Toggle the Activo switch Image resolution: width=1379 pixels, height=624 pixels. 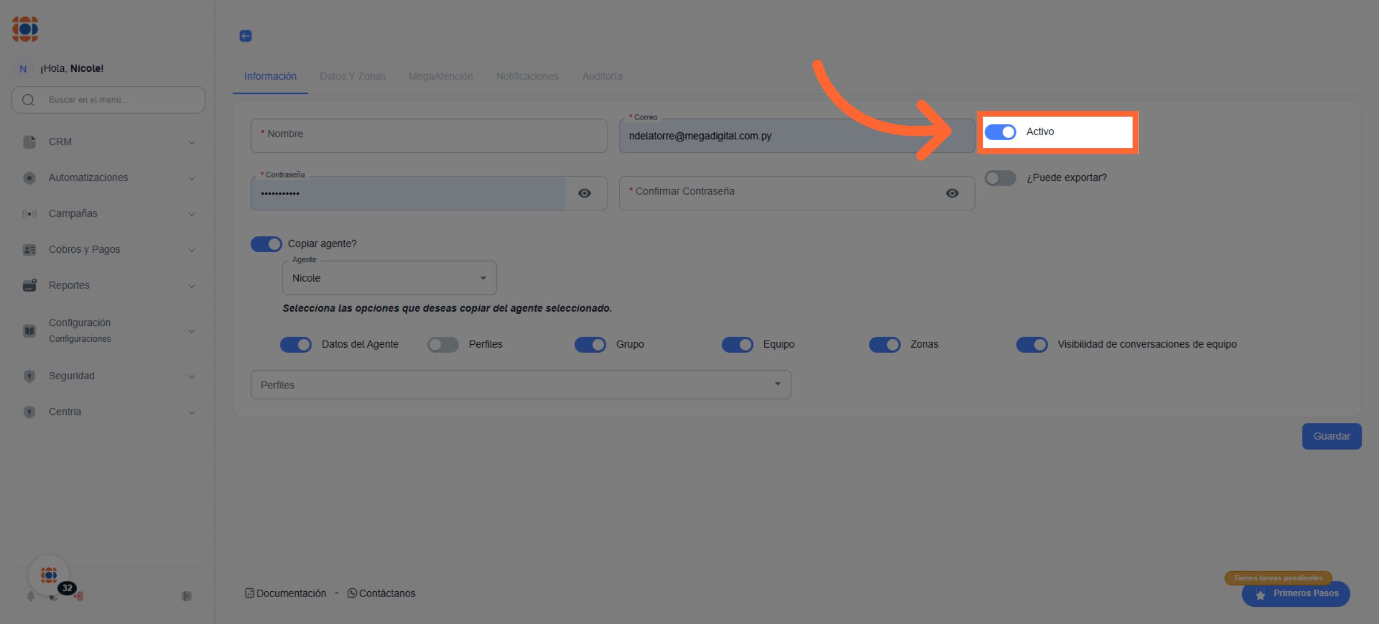pos(1000,132)
